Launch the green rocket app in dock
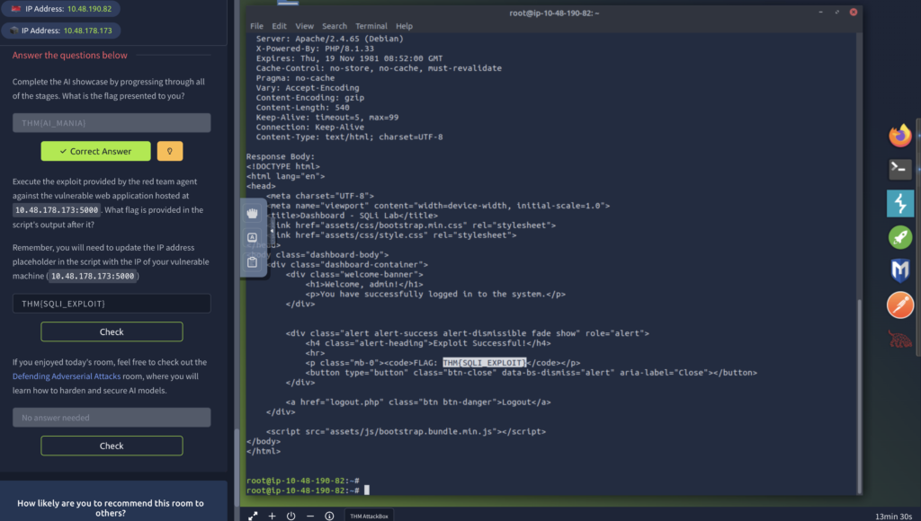Image resolution: width=921 pixels, height=521 pixels. (899, 236)
